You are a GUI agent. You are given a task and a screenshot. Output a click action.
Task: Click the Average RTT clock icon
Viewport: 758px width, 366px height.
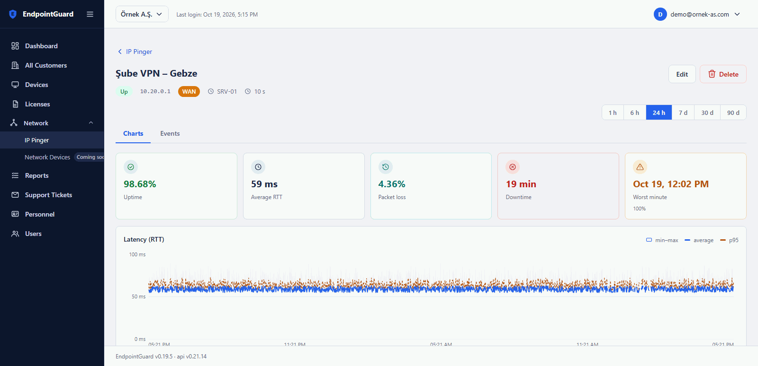pos(258,167)
